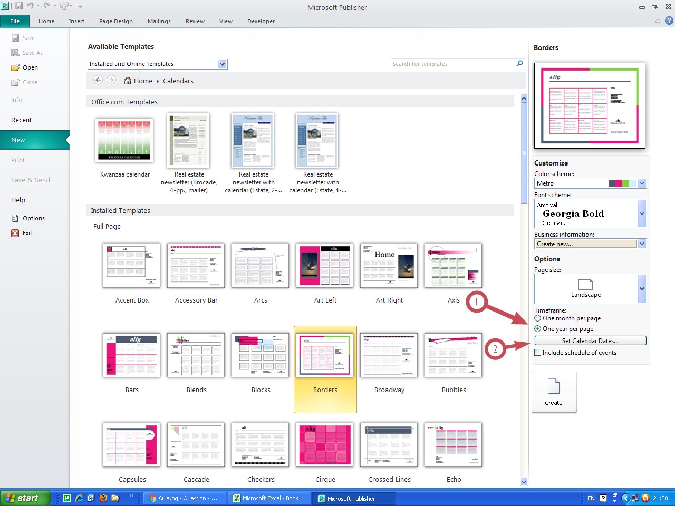This screenshot has width=675, height=506.
Task: Click the Exit icon in sidebar
Action: point(15,233)
